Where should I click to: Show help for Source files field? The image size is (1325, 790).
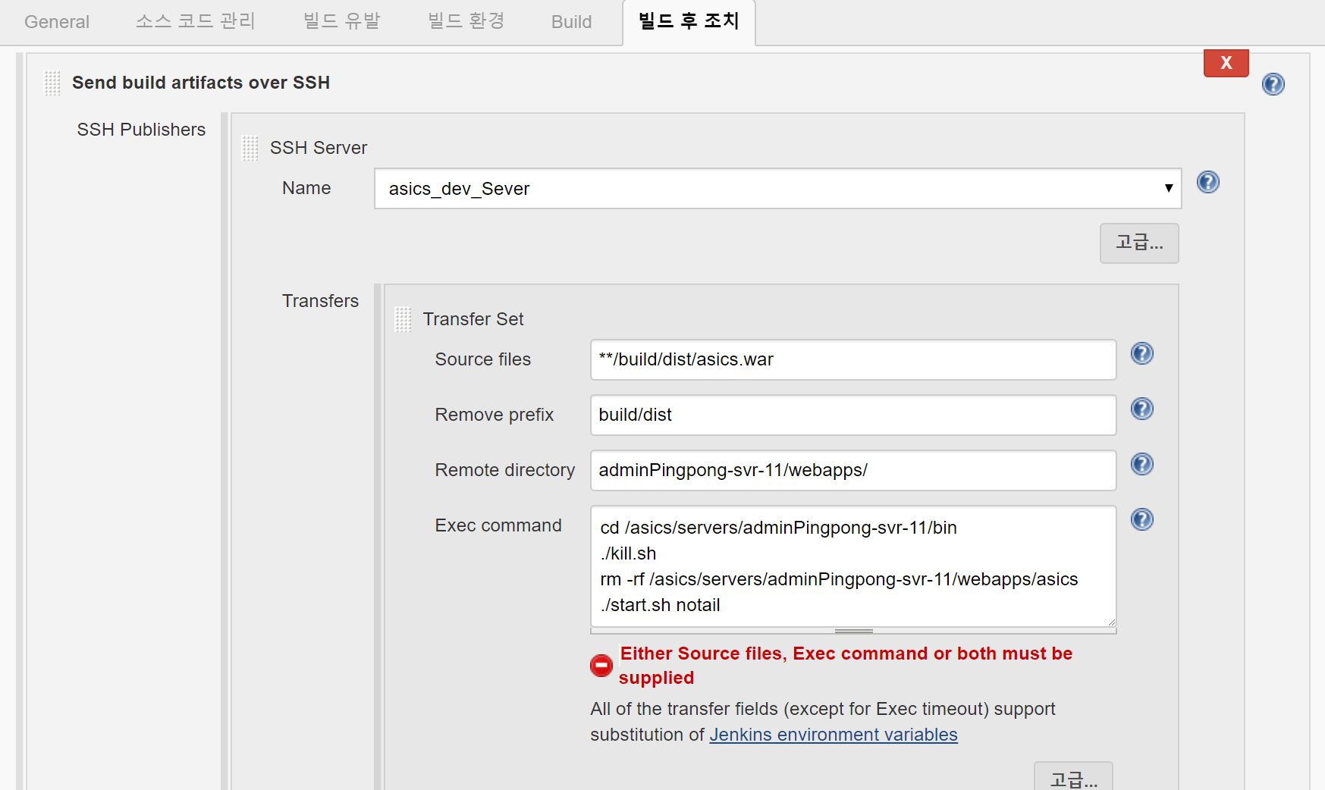1141,353
